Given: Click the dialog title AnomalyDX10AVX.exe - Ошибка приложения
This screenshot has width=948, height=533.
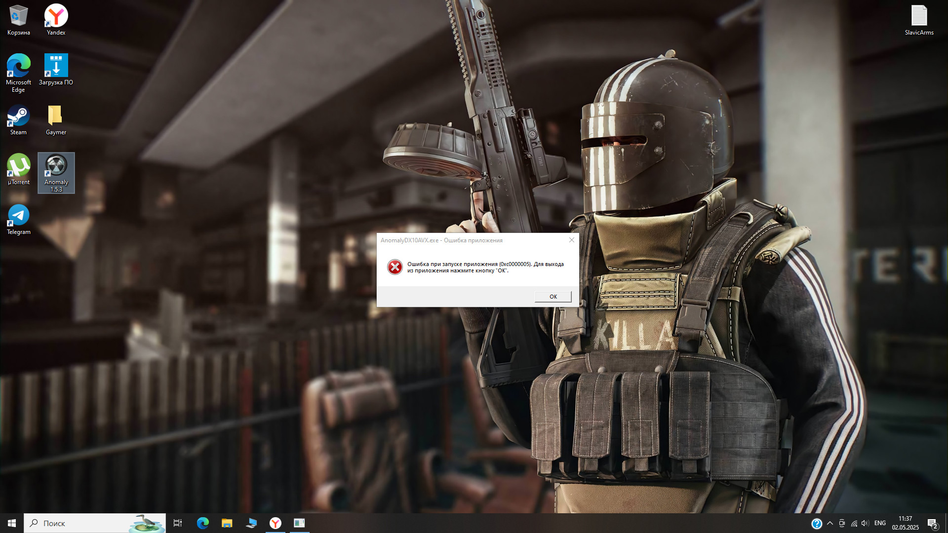Looking at the screenshot, I should pyautogui.click(x=441, y=240).
